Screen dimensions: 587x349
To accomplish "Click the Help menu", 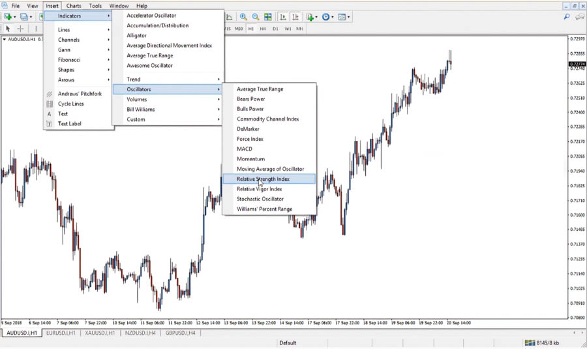I will [x=142, y=6].
